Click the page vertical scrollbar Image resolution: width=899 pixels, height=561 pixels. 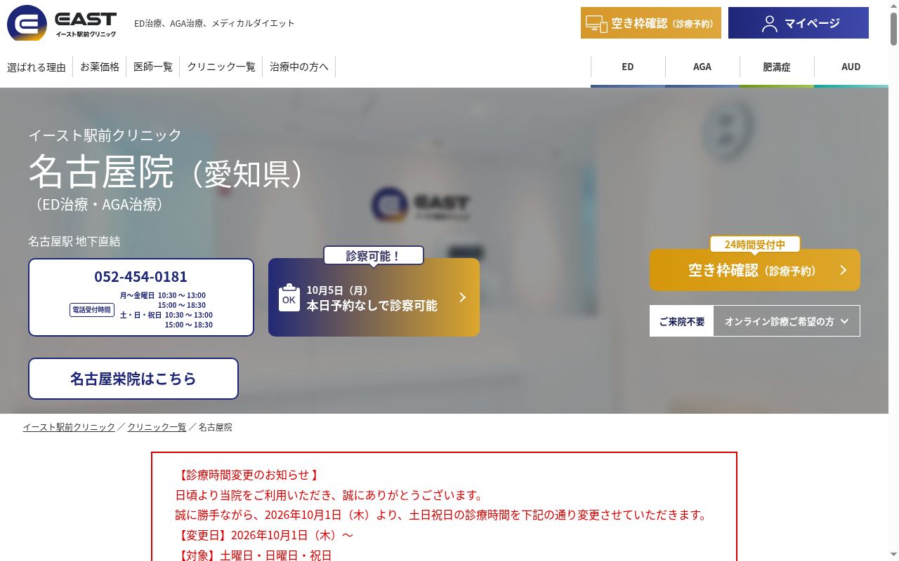pyautogui.click(x=893, y=280)
